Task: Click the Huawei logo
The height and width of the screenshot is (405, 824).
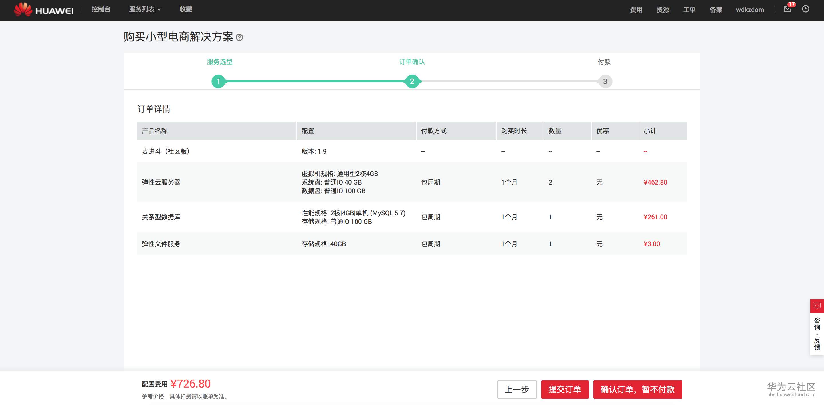Action: click(x=43, y=10)
